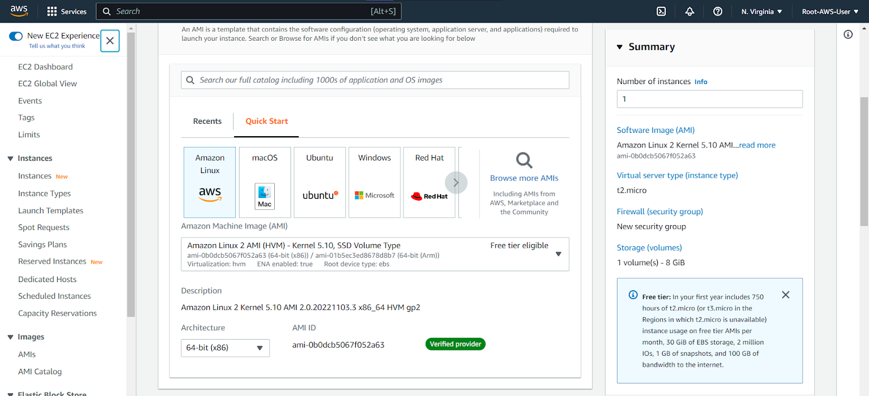Focus the AMI catalog search field
This screenshot has height=396, width=869.
[x=375, y=80]
